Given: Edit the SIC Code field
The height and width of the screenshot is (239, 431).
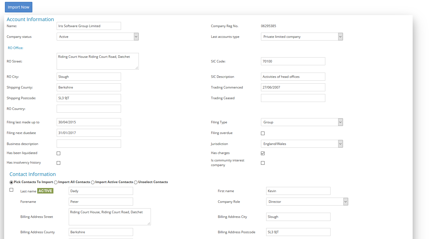Looking at the screenshot, I should (293, 61).
